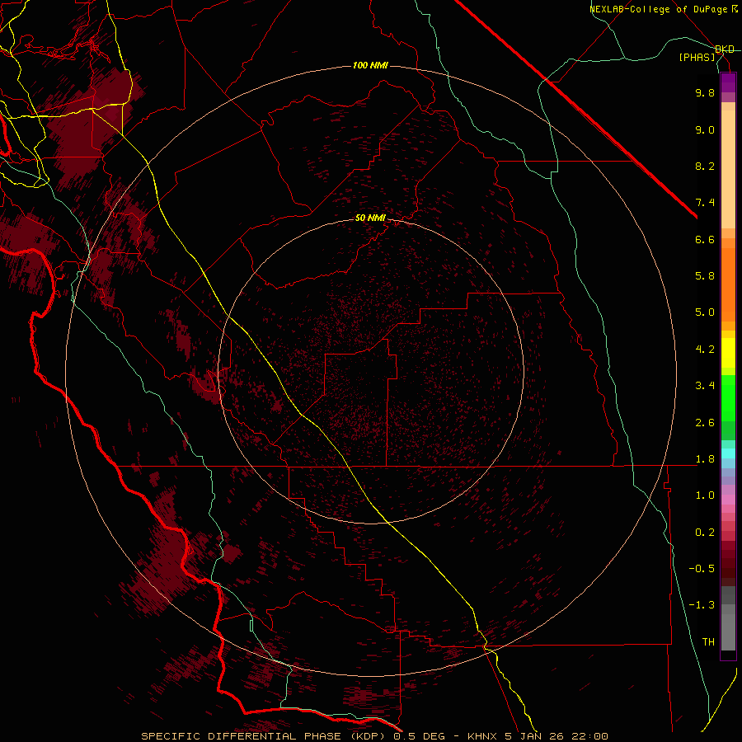Click the BKD label in the corner
The image size is (742, 742).
725,49
